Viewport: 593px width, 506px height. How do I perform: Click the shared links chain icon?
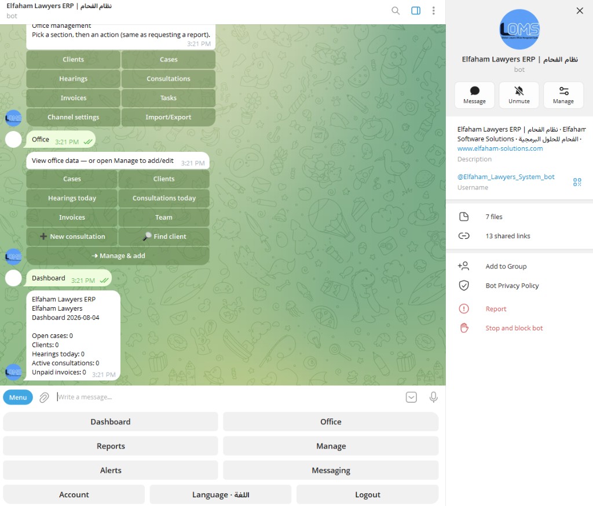464,236
